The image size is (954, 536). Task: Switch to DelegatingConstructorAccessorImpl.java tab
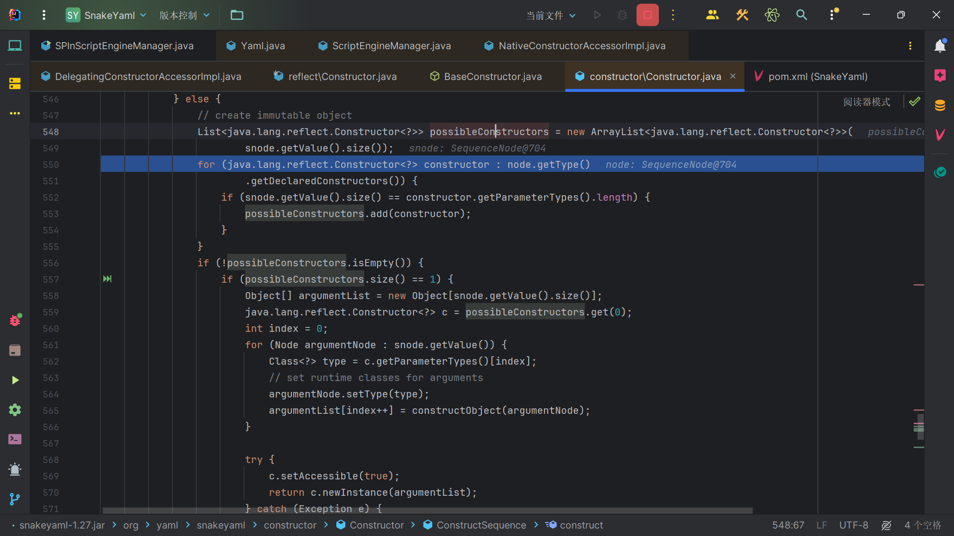point(141,77)
